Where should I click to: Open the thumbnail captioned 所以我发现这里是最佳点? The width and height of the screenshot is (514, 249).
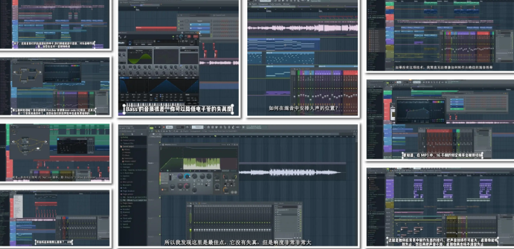click(238, 185)
